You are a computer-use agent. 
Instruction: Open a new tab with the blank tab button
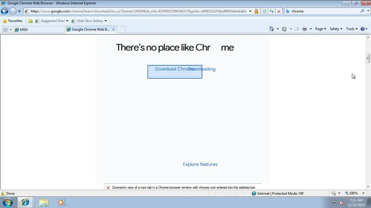click(x=121, y=29)
